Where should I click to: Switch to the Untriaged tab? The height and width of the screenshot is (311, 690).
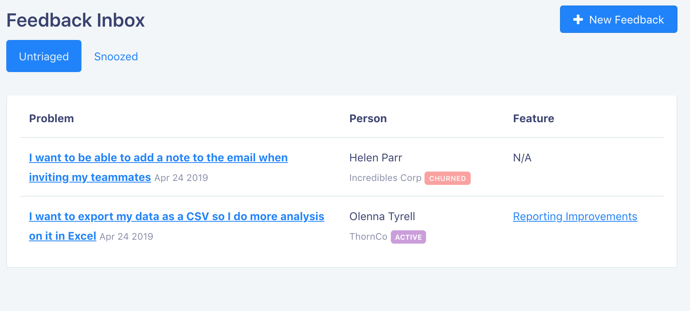pos(44,56)
